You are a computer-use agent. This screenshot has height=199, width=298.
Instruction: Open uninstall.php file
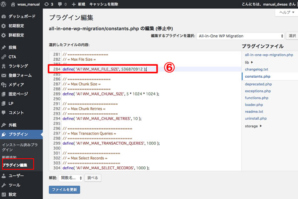(x=256, y=118)
